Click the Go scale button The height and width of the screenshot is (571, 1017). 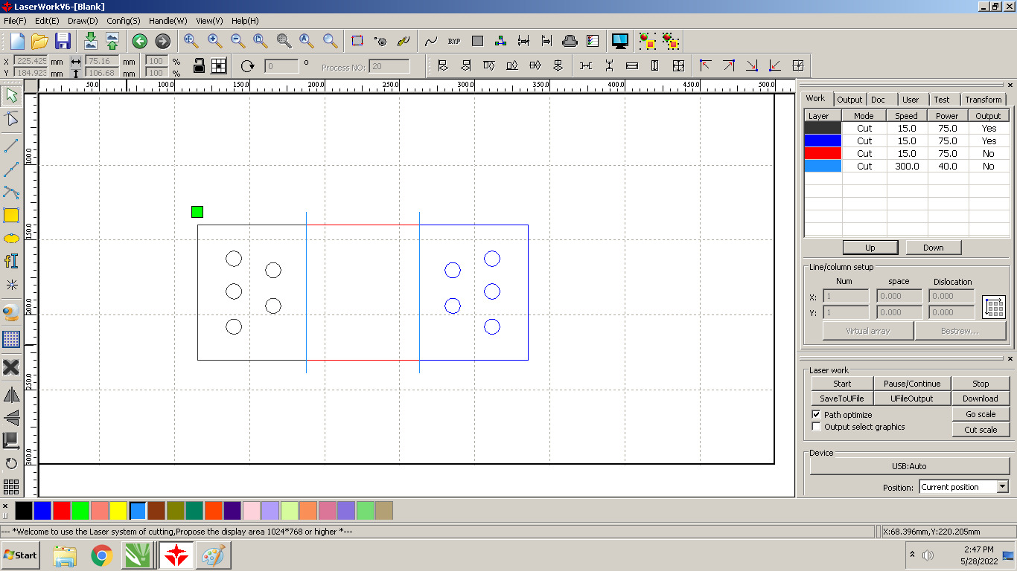coord(981,414)
